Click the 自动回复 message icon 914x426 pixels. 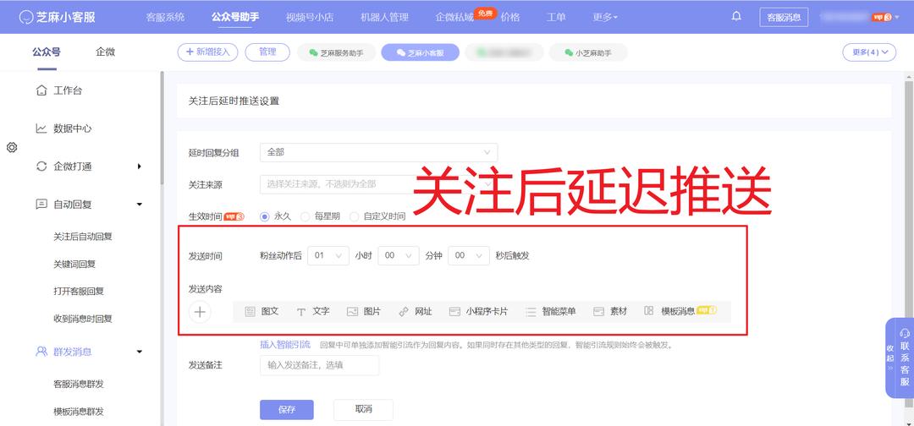click(41, 205)
